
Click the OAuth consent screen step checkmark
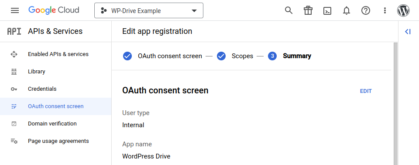(x=127, y=56)
